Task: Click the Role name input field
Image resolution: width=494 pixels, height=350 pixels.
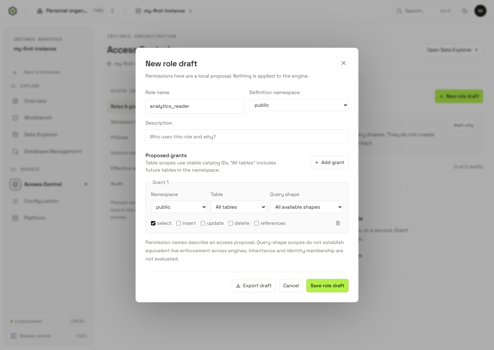Action: point(195,106)
